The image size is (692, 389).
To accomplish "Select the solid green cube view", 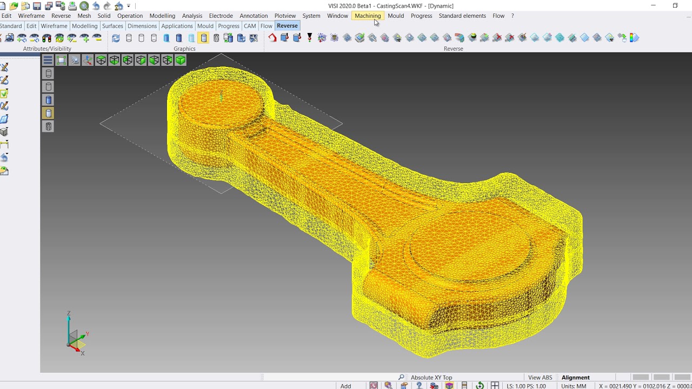I will (x=181, y=61).
